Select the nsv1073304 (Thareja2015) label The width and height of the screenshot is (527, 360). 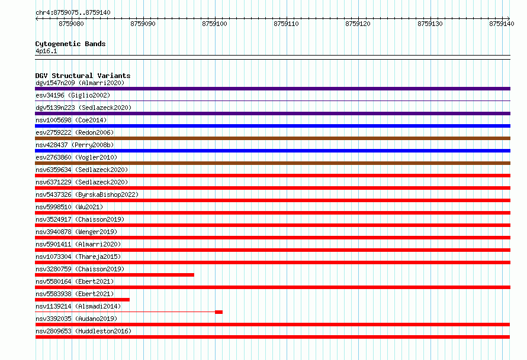(78, 257)
